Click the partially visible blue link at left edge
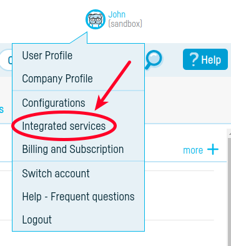Image resolution: width=231 pixels, height=246 pixels. click(2, 109)
